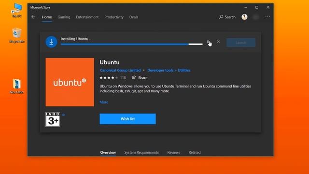Select the This PC desktop icon

(17, 10)
